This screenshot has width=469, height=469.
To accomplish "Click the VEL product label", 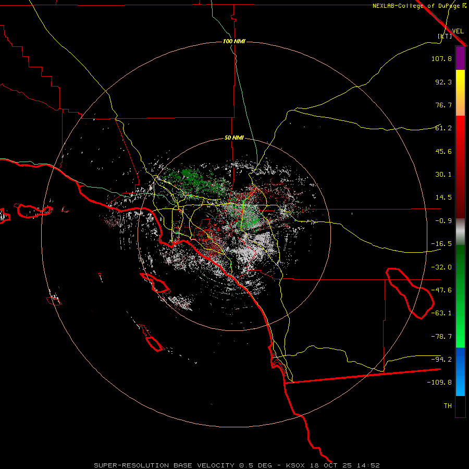I will click(458, 31).
